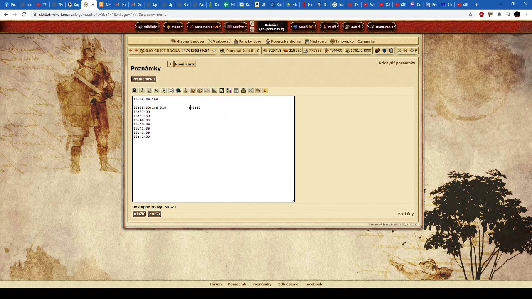
Task: Open village list dropdown beside K54
Action: point(214,51)
